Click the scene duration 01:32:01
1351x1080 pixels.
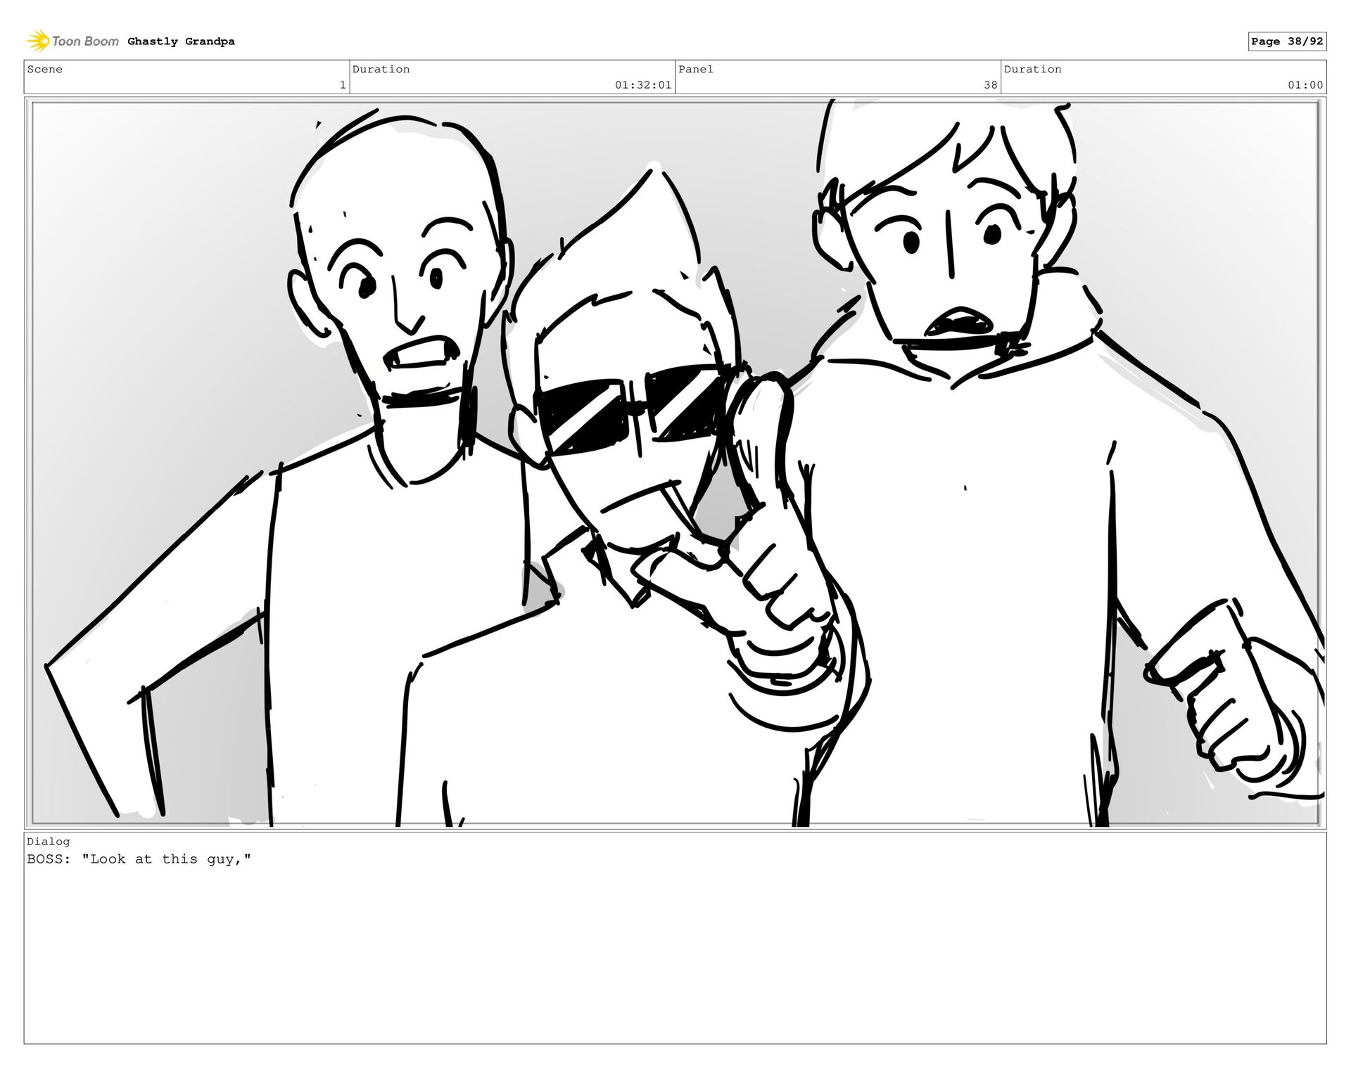coord(643,85)
